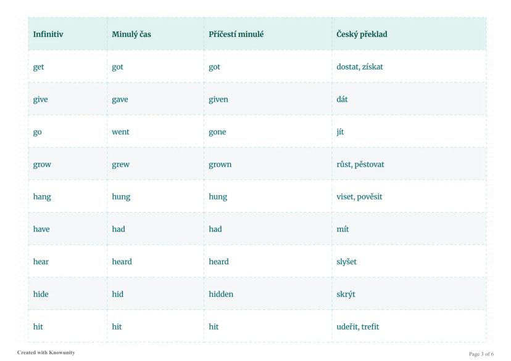This screenshot has width=511, height=361.
Task: Click the "Created with Knowunity" footer text
Action: click(x=46, y=352)
